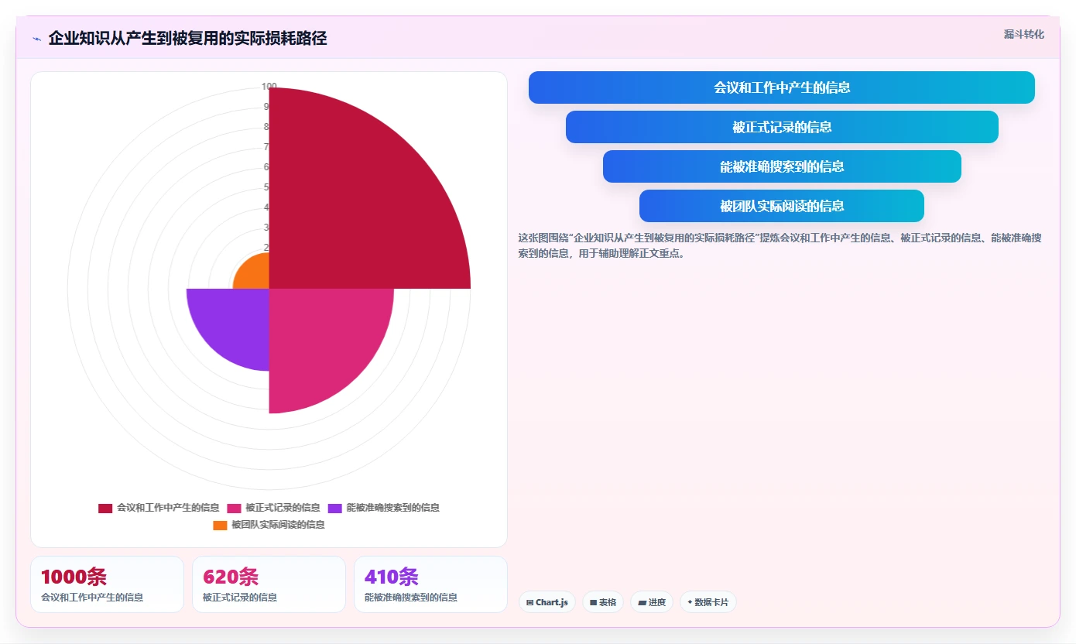The width and height of the screenshot is (1076, 644).
Task: Select the 会议和工作中产生的信息 funnel bar
Action: [x=781, y=87]
